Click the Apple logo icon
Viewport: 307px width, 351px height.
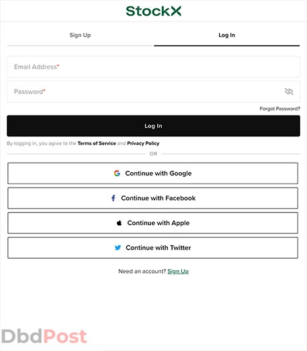coord(119,223)
